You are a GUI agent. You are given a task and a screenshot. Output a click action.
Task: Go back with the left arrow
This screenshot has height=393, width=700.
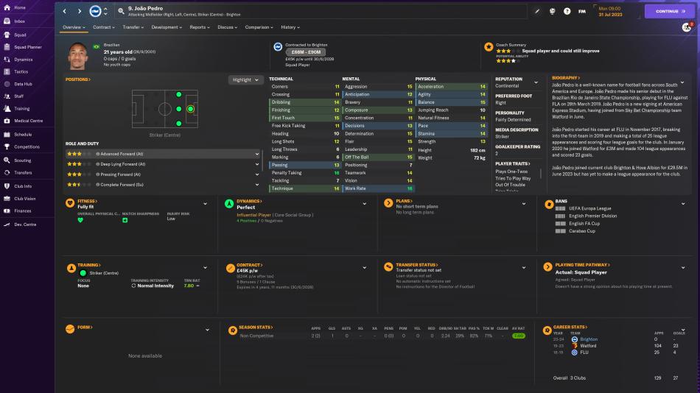click(65, 11)
